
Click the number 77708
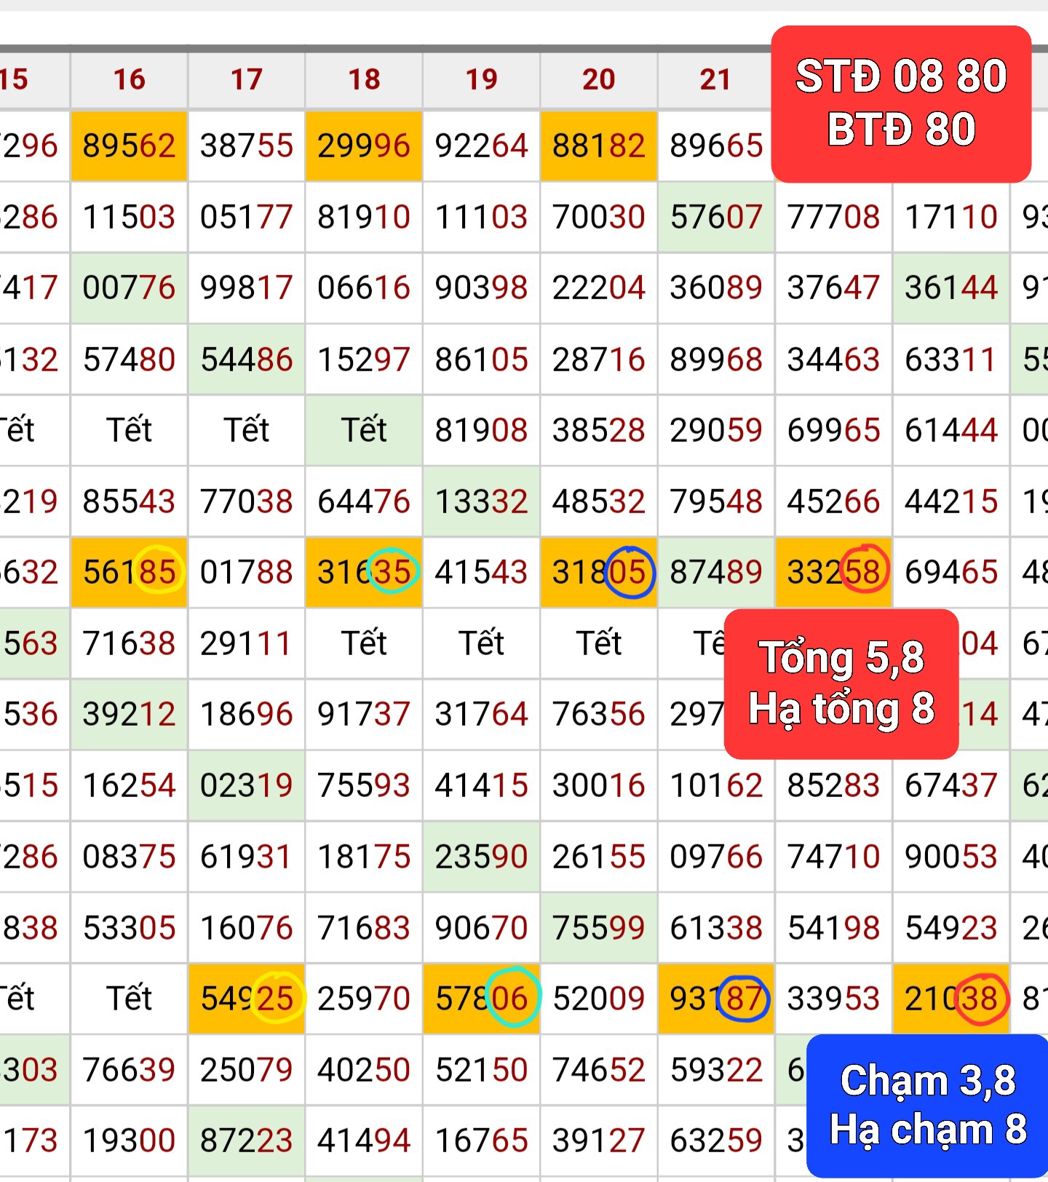[834, 217]
